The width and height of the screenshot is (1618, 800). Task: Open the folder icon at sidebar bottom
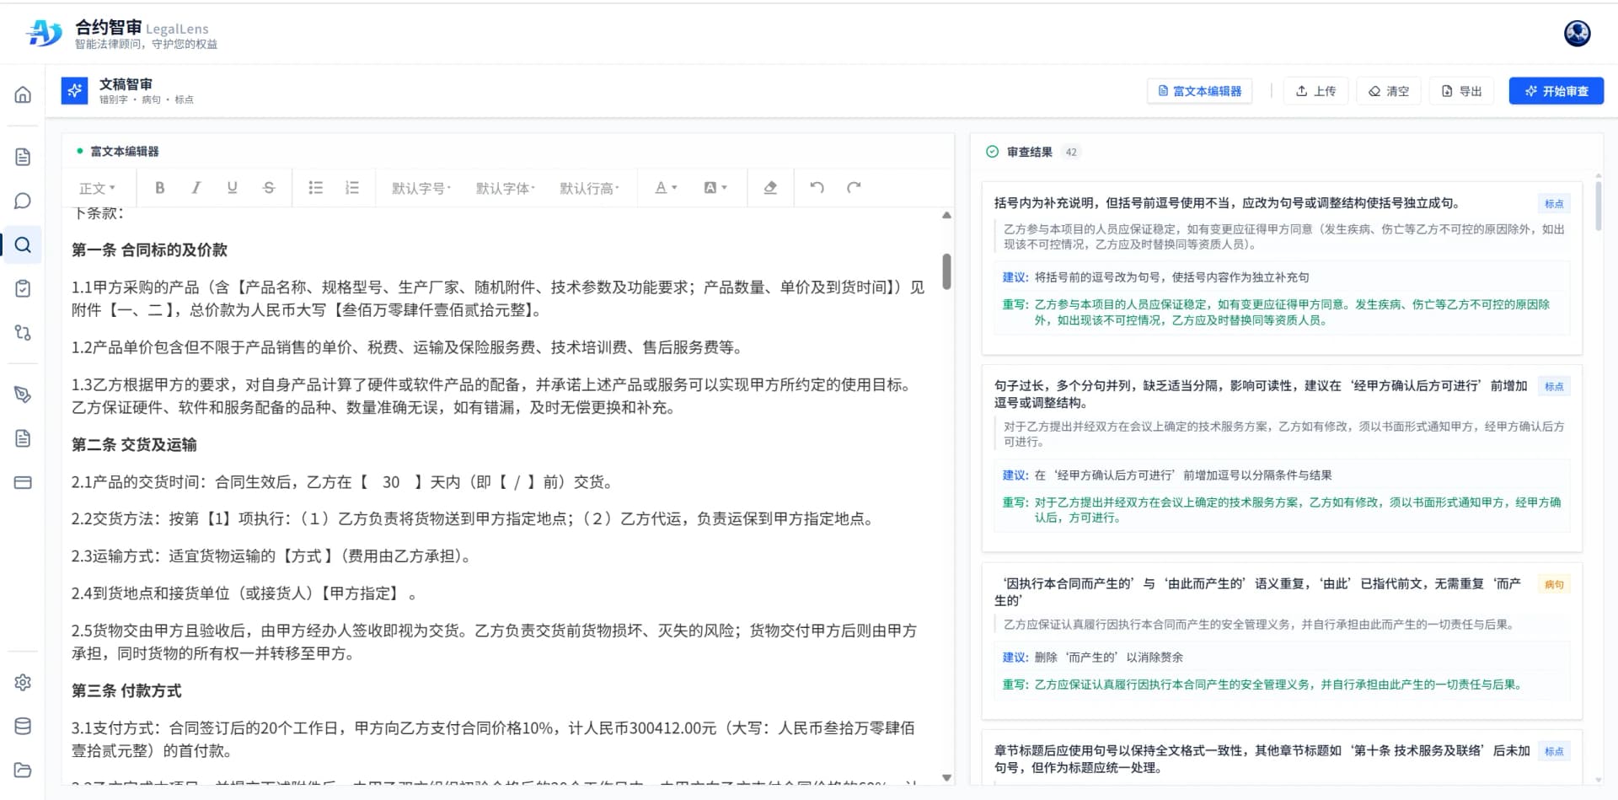[x=23, y=770]
